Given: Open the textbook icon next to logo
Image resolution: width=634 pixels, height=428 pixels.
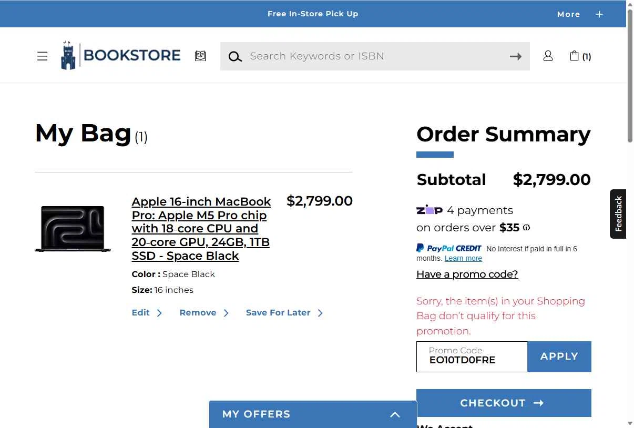Looking at the screenshot, I should [x=200, y=56].
